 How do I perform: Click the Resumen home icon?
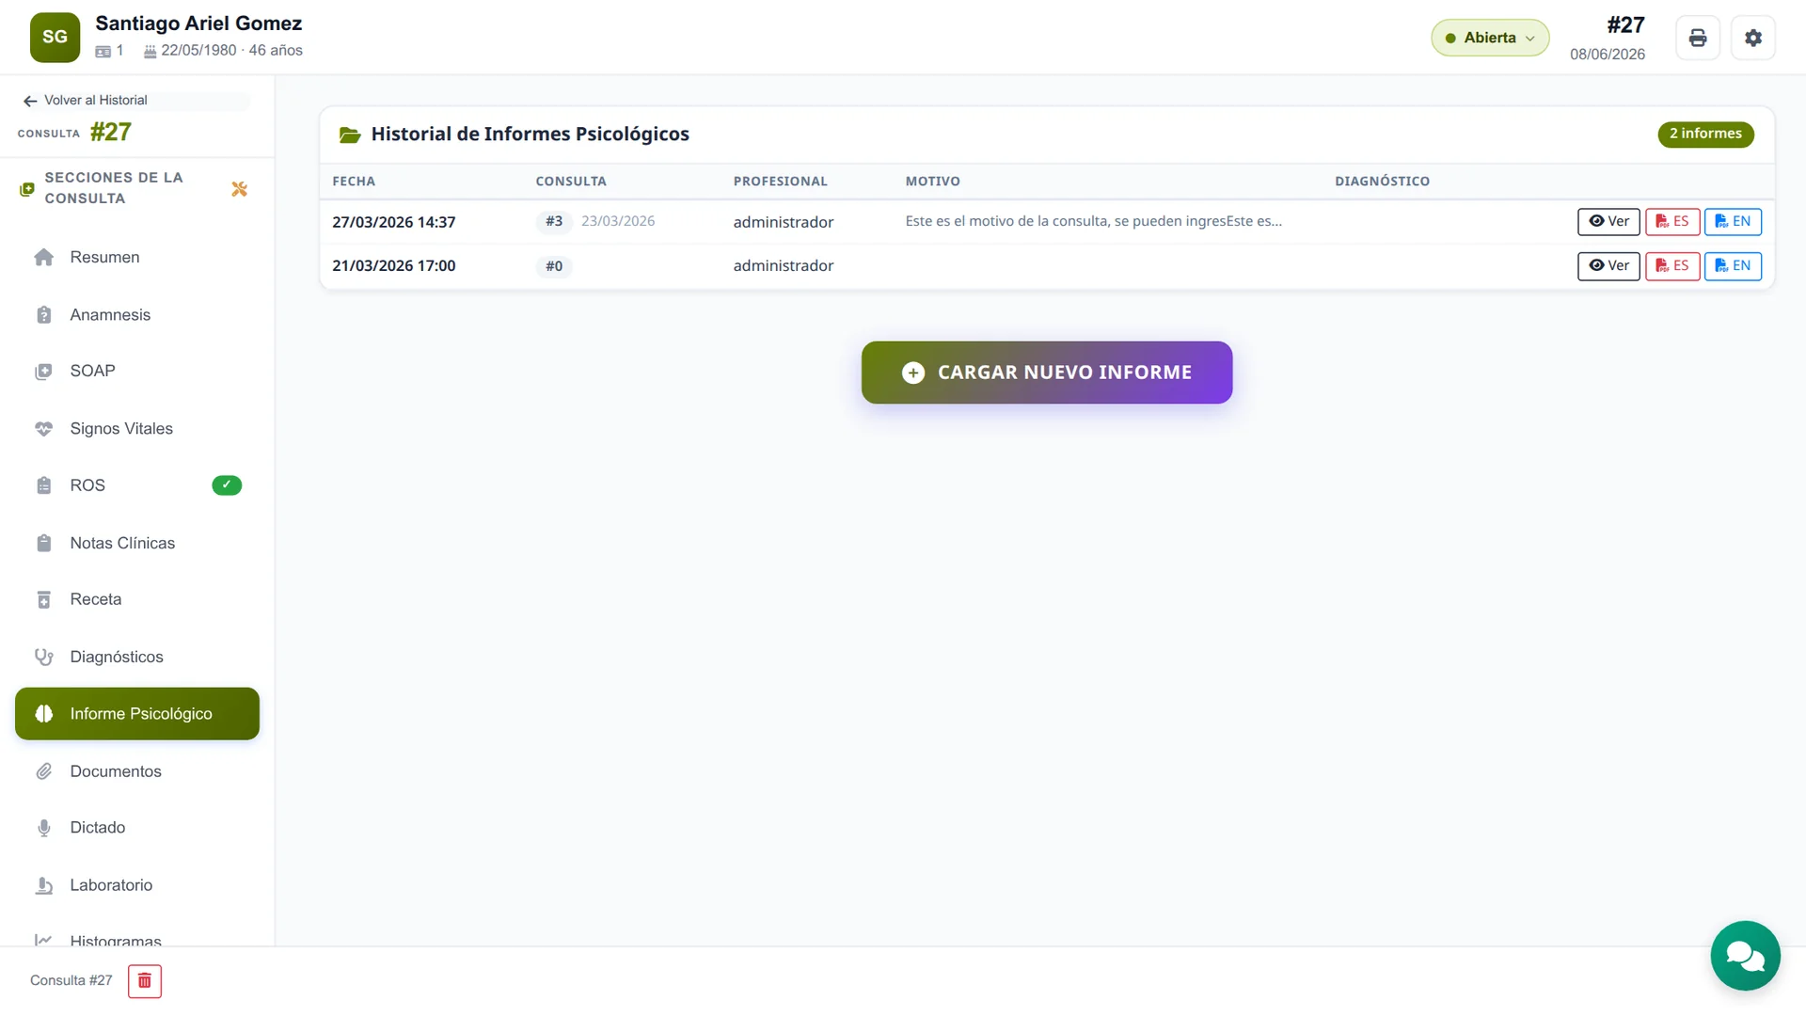44,258
